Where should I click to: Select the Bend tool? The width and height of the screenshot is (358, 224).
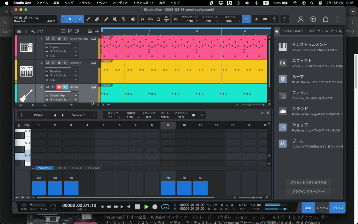click(124, 19)
